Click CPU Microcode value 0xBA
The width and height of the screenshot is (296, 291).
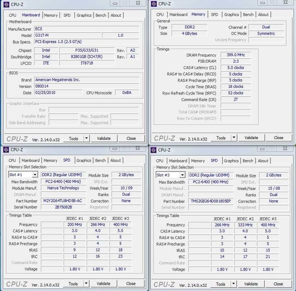pyautogui.click(x=127, y=92)
